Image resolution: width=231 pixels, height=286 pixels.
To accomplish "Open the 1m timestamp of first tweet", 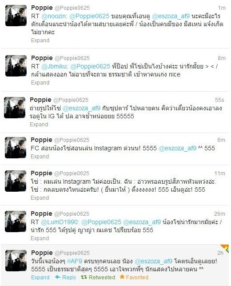I will tap(222, 8).
